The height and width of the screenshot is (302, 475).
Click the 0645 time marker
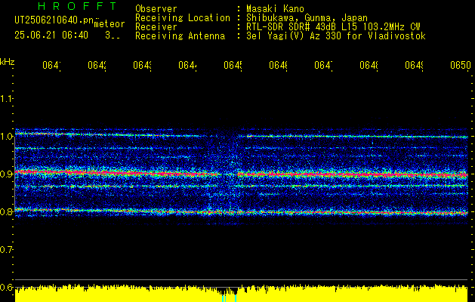(x=233, y=66)
